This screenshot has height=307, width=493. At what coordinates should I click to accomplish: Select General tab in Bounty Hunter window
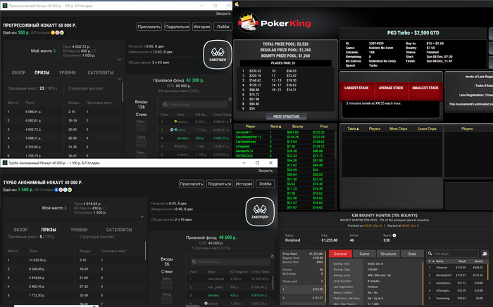click(x=340, y=254)
